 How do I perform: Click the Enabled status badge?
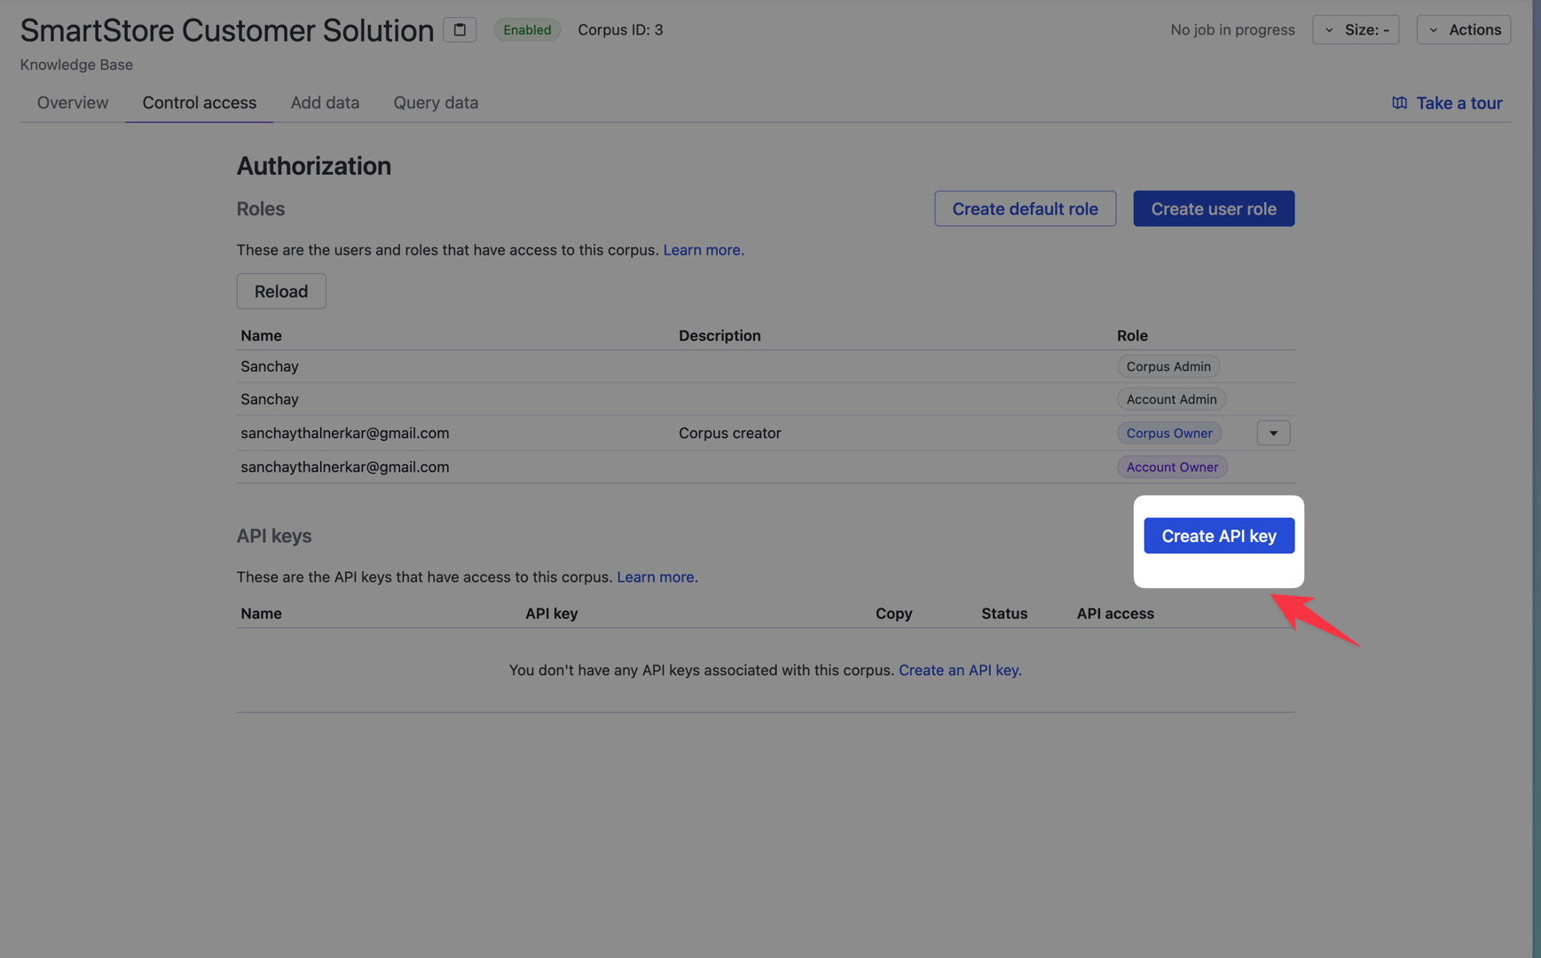point(527,29)
